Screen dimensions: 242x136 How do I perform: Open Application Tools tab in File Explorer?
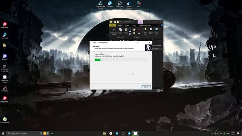tap(145, 25)
